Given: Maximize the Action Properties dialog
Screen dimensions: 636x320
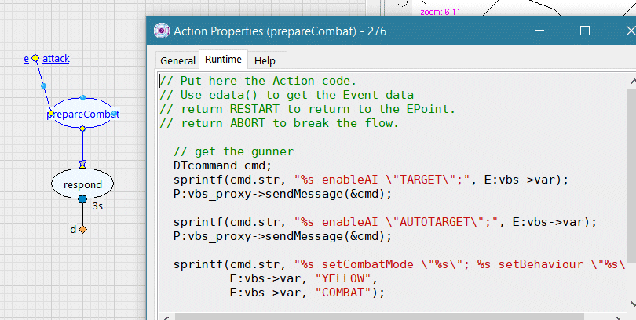Looking at the screenshot, I should point(585,31).
